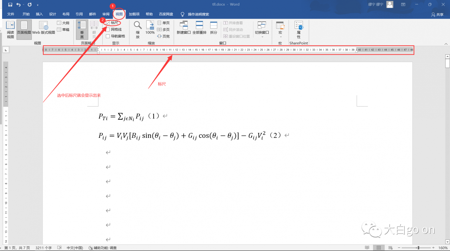Open the 宏 macros dropdown
The image size is (450, 251).
pos(280,29)
